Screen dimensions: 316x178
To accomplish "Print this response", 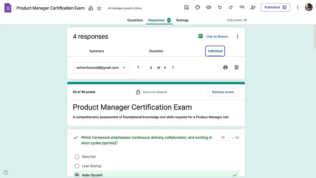I will point(225,67).
